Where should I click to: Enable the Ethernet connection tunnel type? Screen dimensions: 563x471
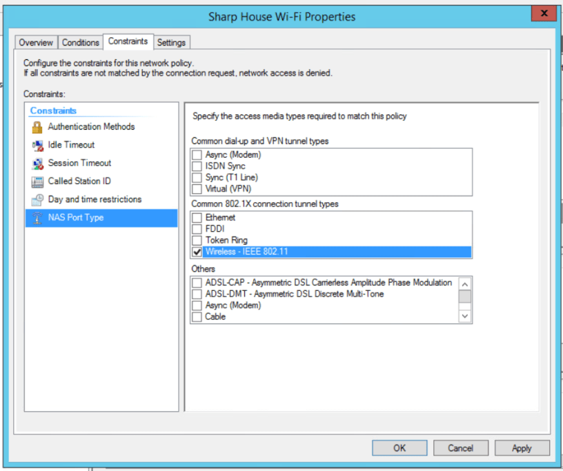point(197,217)
